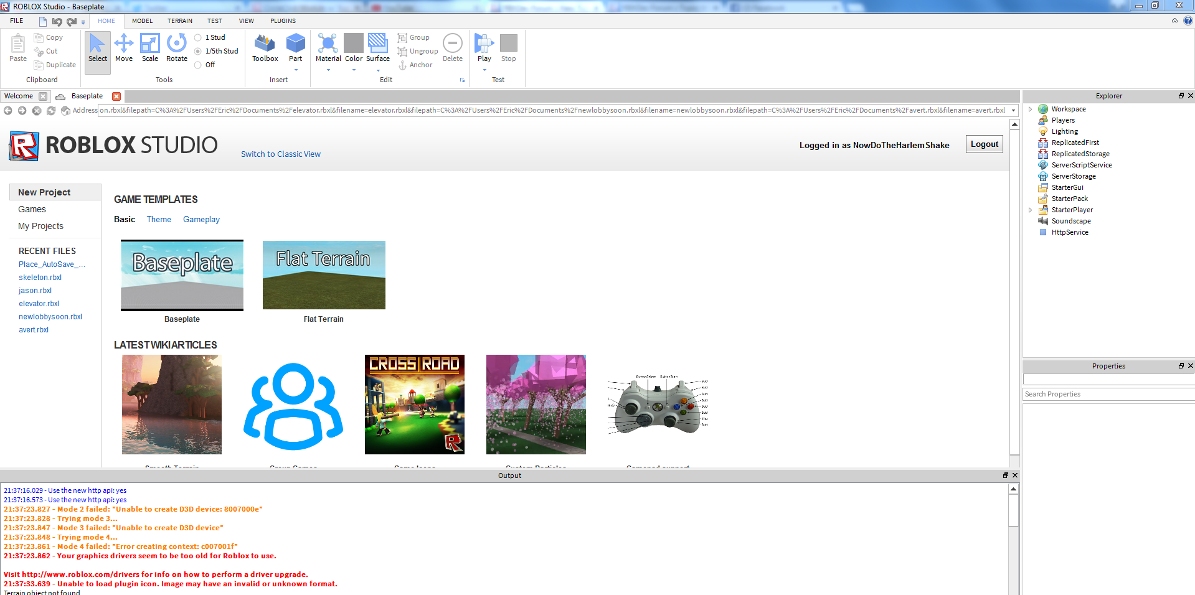The image size is (1195, 595).
Task: Open the Surface dropdown arrow
Action: click(378, 70)
